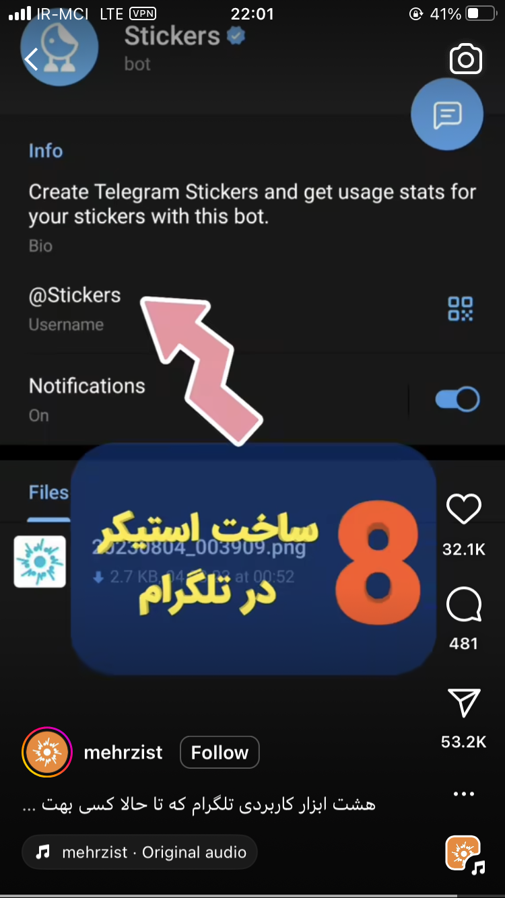Open comments via the speech bubble icon

pyautogui.click(x=464, y=605)
